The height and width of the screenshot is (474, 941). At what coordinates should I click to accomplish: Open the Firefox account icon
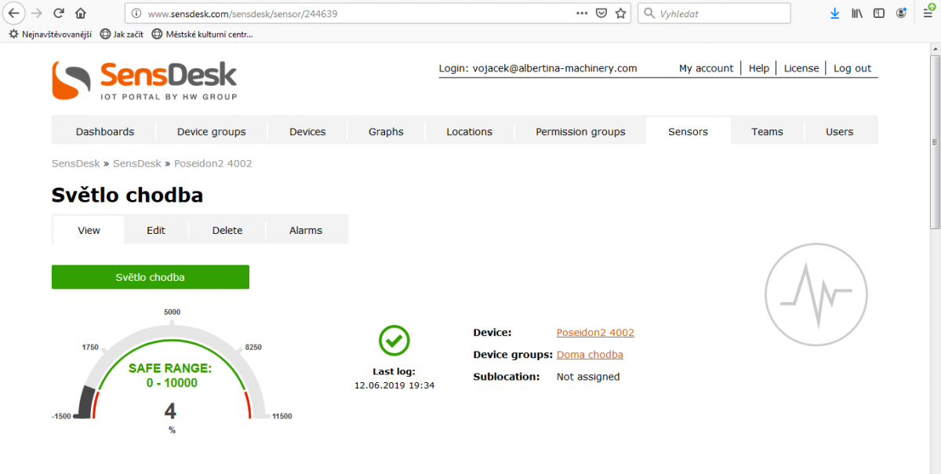click(901, 13)
